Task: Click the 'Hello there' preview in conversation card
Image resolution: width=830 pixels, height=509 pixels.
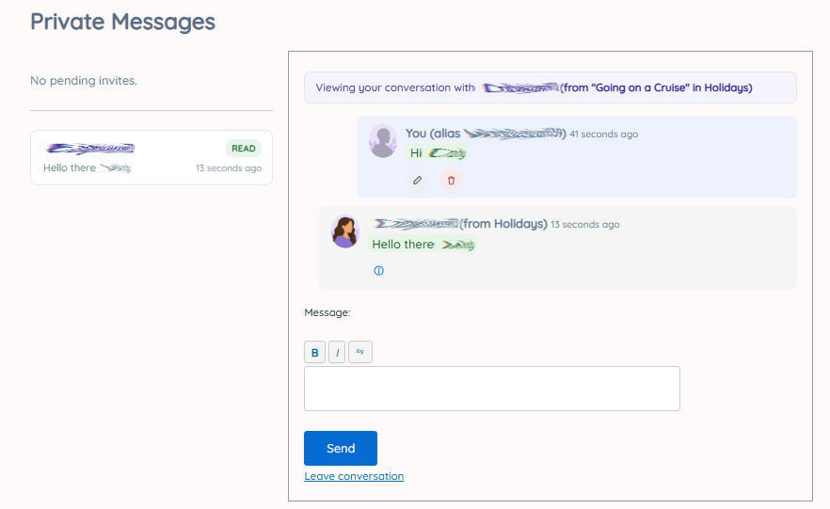Action: click(x=70, y=167)
